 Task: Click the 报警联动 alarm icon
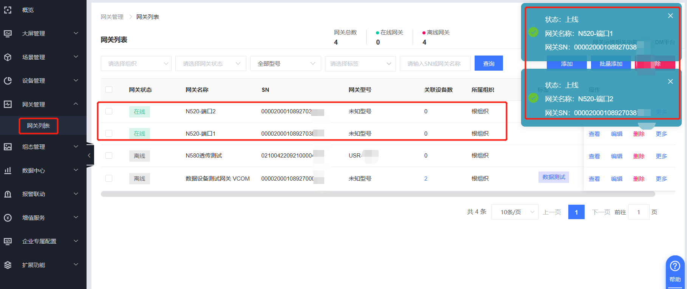[x=8, y=194]
